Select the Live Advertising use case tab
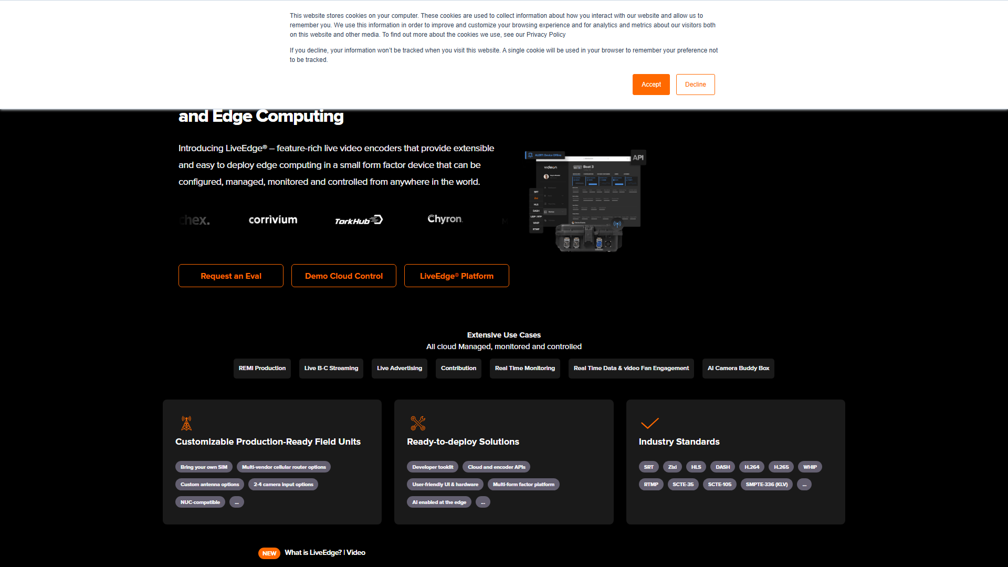 (x=399, y=369)
